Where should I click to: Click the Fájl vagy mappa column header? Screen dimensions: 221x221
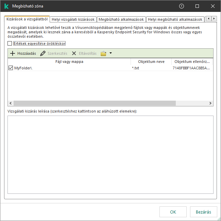69,62
